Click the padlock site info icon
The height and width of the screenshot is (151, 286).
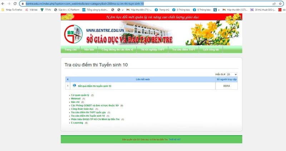pos(23,4)
